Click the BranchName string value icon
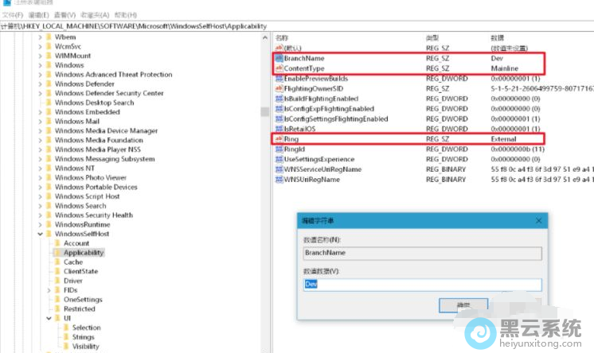 279,59
